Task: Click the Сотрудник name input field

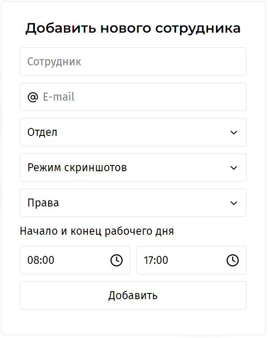Action: point(133,62)
